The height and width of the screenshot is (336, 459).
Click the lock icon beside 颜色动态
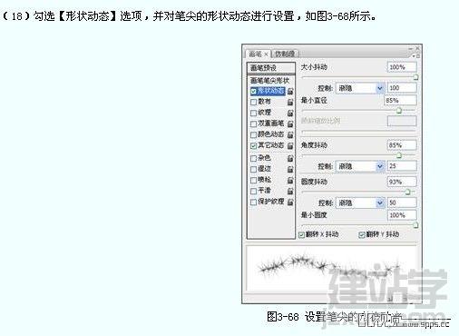point(290,134)
